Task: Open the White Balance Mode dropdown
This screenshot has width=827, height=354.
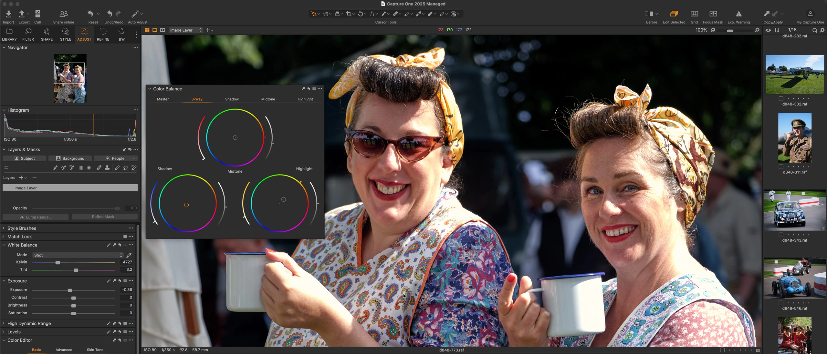Action: [78, 255]
